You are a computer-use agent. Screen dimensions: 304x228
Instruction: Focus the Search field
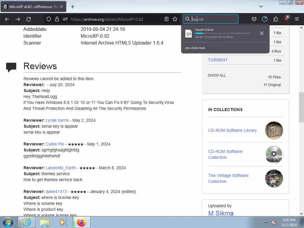click(x=210, y=19)
